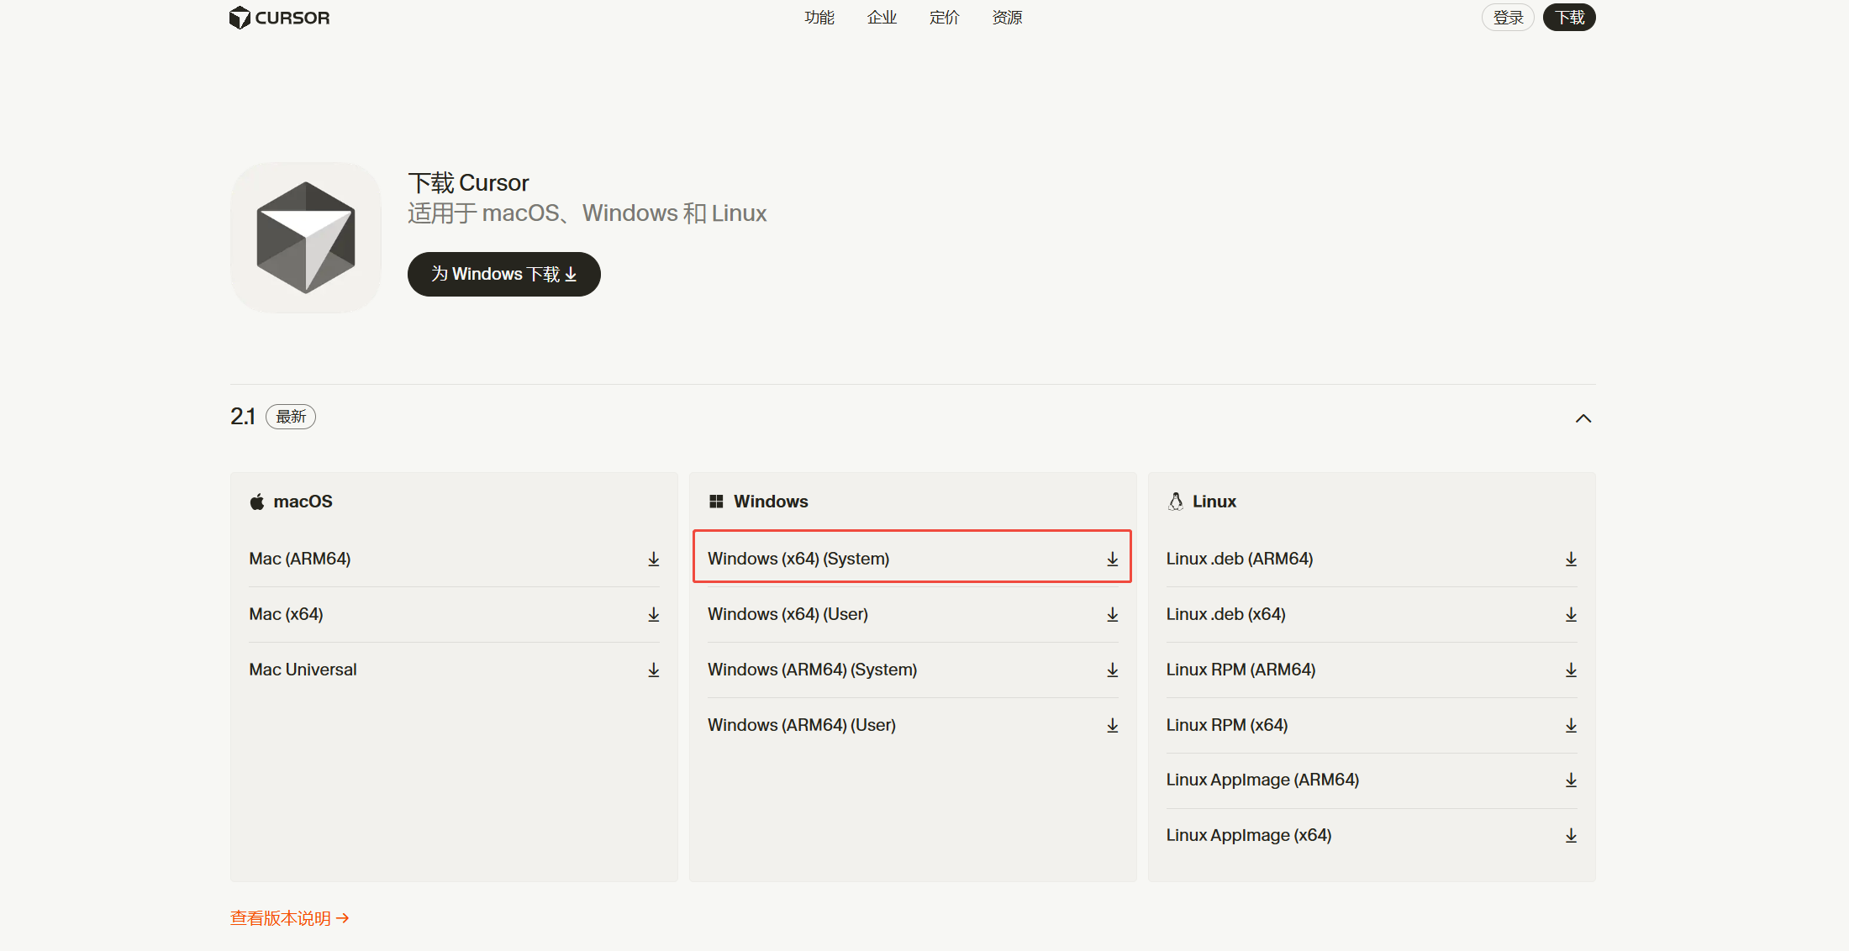Click the Apple icon next to macOS

256,501
